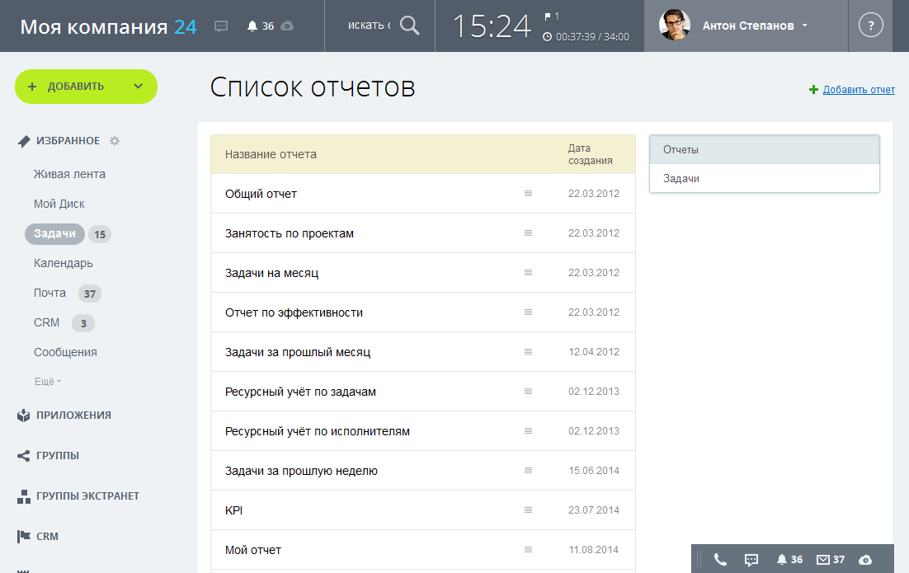Open the Ресурсный учёт по исполнителям report
Image resolution: width=909 pixels, height=573 pixels.
(x=317, y=431)
